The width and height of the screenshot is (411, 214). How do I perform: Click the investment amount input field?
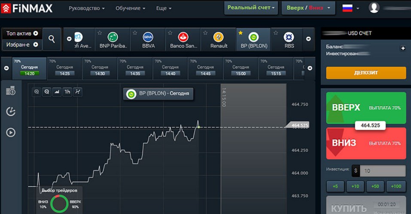(383, 171)
